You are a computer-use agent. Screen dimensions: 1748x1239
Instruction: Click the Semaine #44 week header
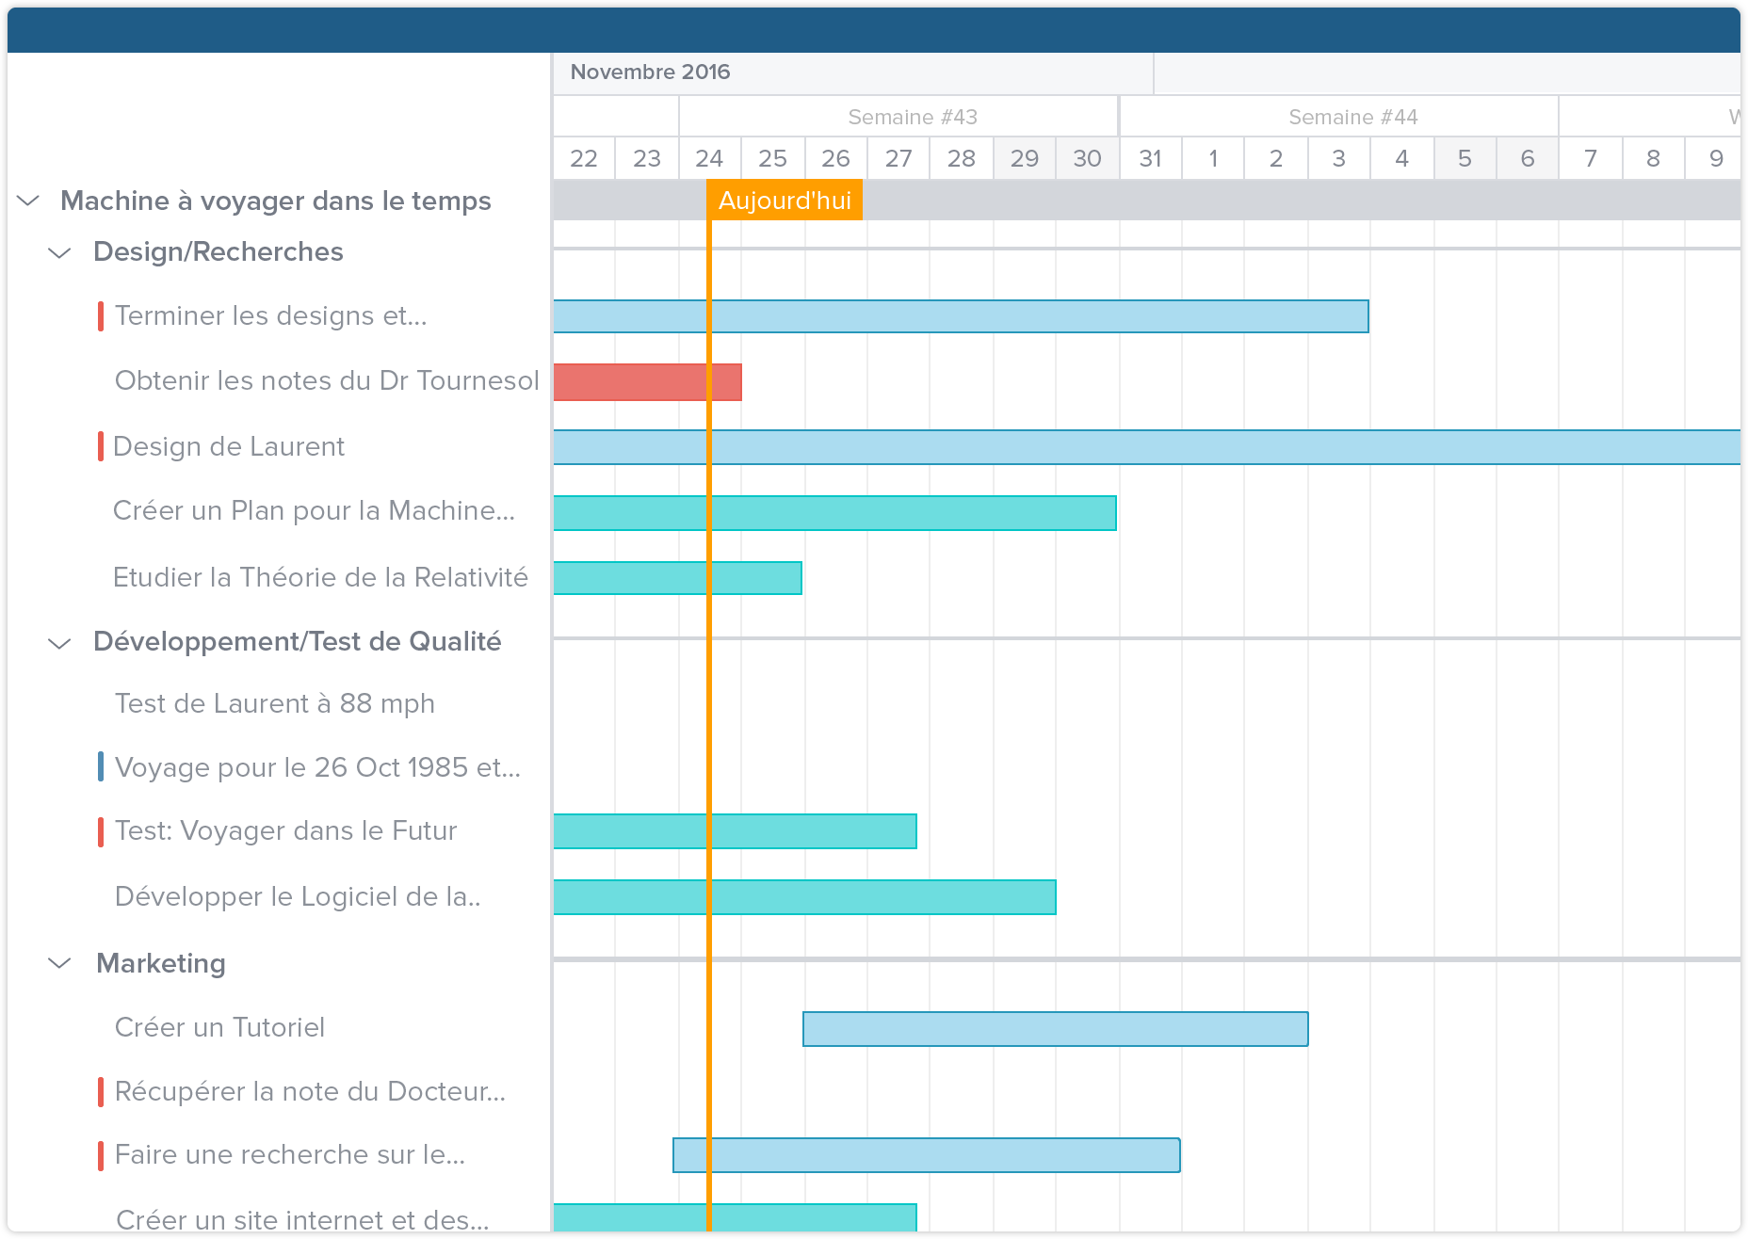1353,117
